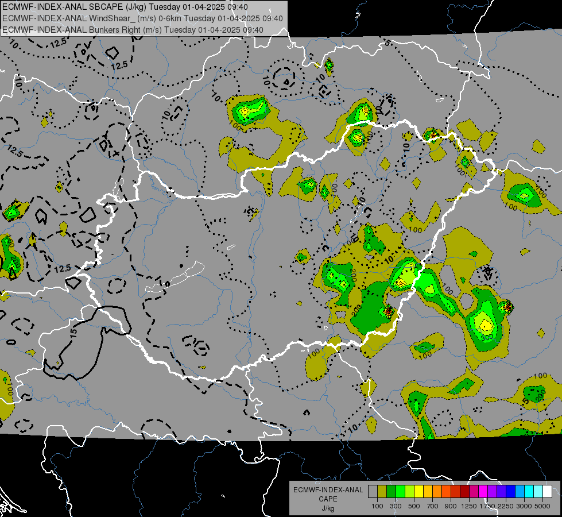
Task: Choose the magenta legend swatch
Action: tap(483, 492)
